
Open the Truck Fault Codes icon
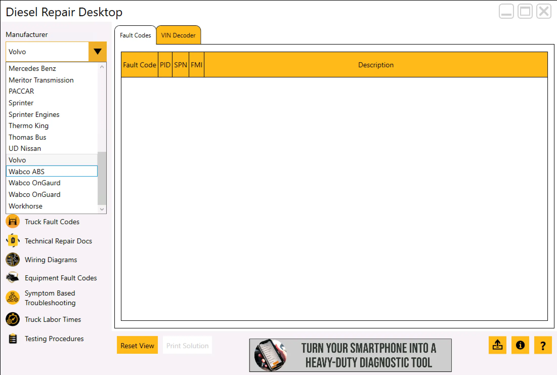[13, 221]
